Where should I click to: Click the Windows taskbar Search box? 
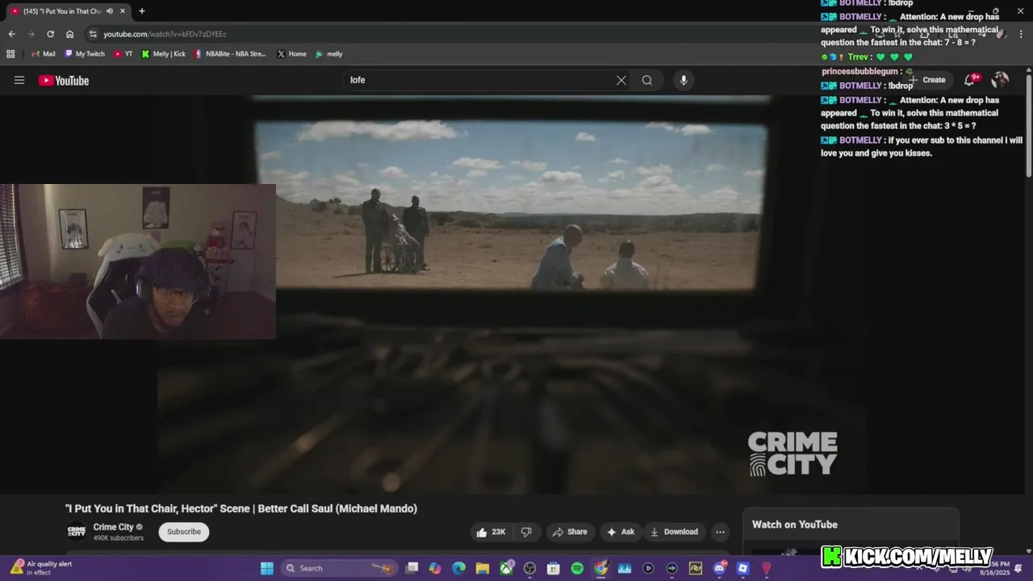pyautogui.click(x=339, y=568)
